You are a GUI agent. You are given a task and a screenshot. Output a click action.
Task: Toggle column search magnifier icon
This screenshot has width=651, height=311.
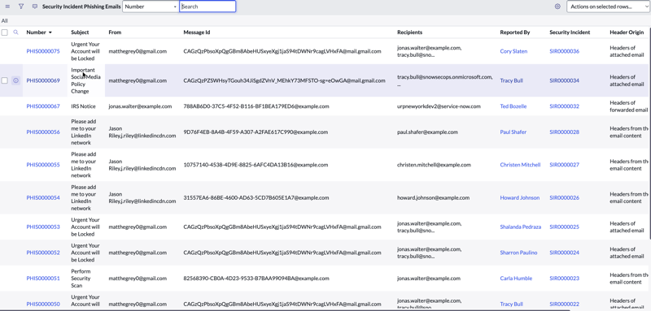point(15,32)
